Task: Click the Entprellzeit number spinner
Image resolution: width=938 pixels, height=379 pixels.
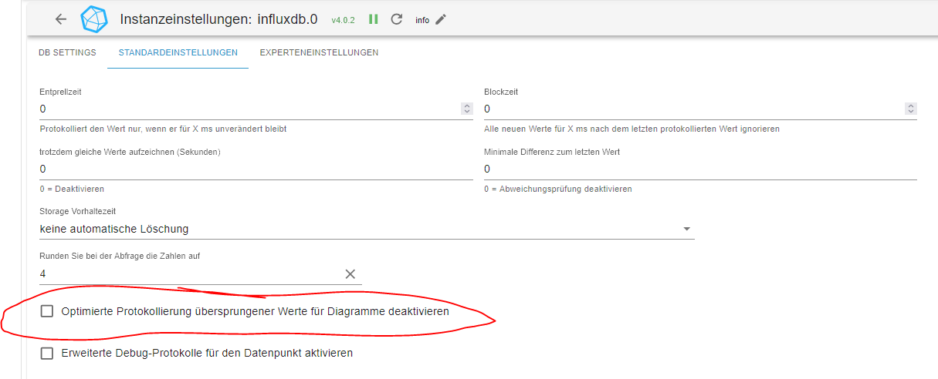Action: tap(466, 109)
